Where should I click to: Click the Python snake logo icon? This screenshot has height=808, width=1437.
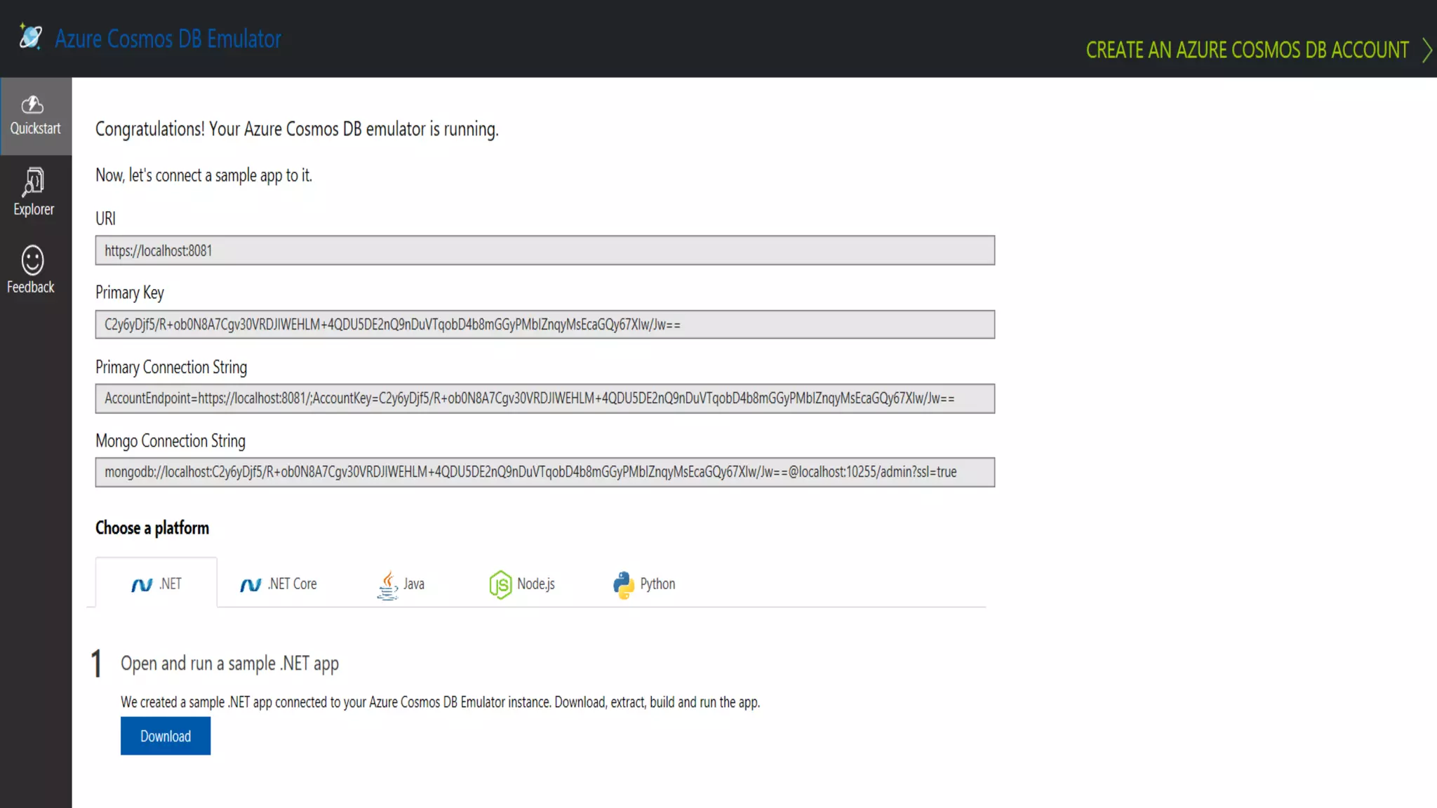[623, 584]
